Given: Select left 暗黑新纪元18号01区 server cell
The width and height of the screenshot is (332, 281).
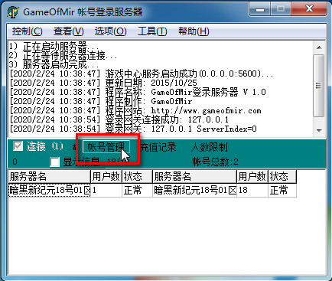Looking at the screenshot, I should (x=50, y=190).
